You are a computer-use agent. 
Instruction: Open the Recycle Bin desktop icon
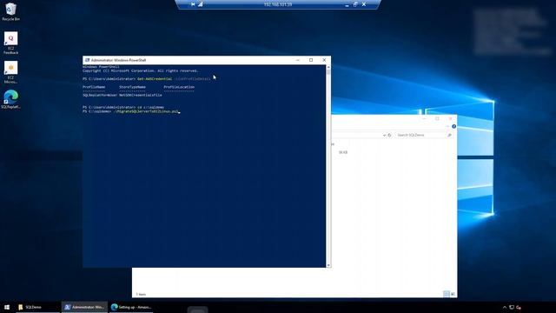pyautogui.click(x=10, y=11)
